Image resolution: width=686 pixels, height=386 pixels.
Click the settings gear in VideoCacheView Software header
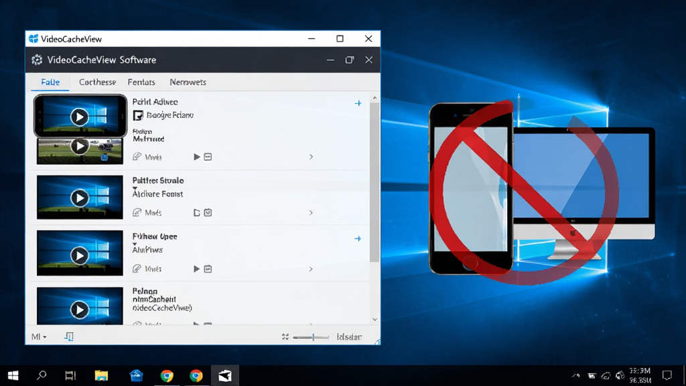(37, 60)
